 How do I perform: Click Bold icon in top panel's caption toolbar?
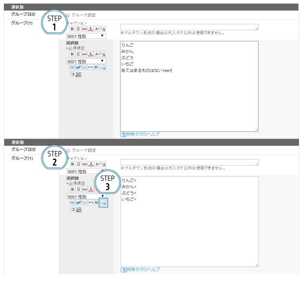tap(72, 29)
